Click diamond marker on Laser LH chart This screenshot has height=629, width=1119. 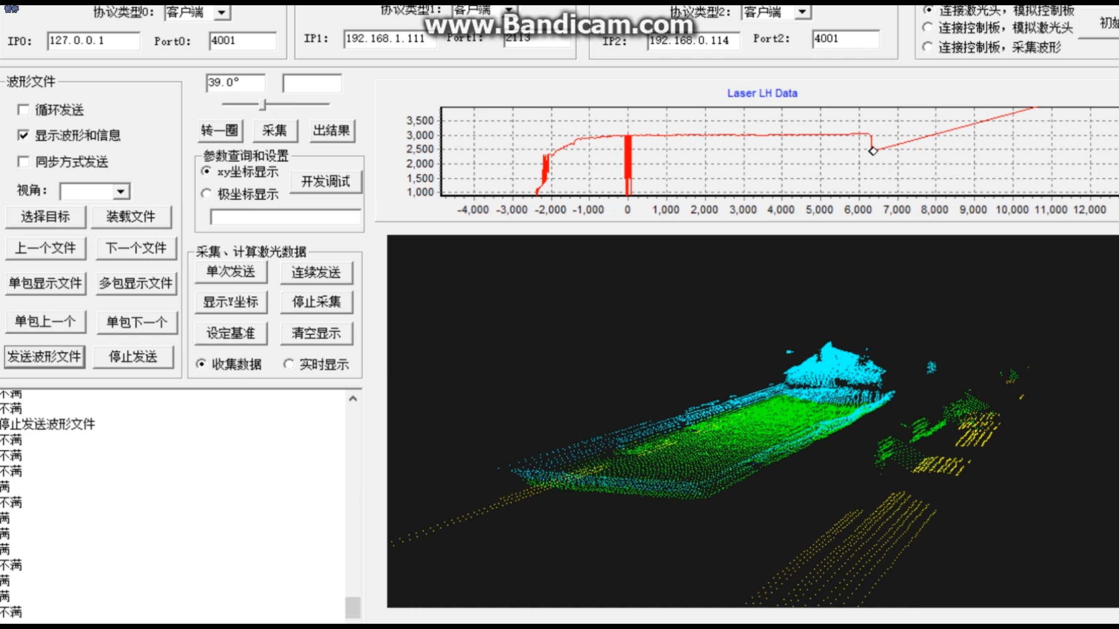(872, 151)
